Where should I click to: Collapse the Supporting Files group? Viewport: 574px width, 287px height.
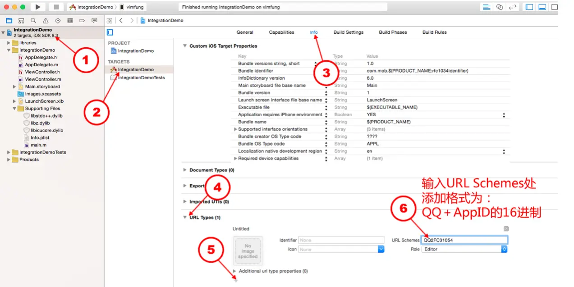(14, 108)
